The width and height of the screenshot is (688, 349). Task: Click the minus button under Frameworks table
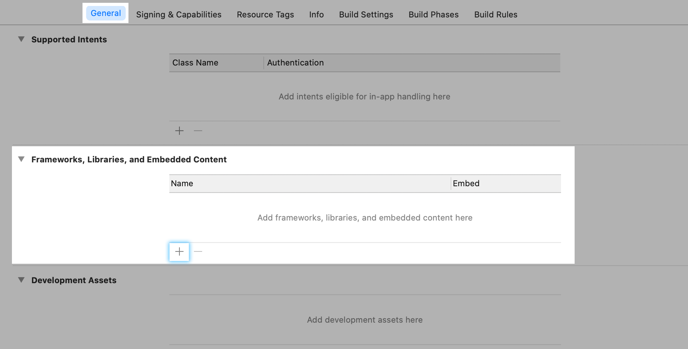coord(198,251)
